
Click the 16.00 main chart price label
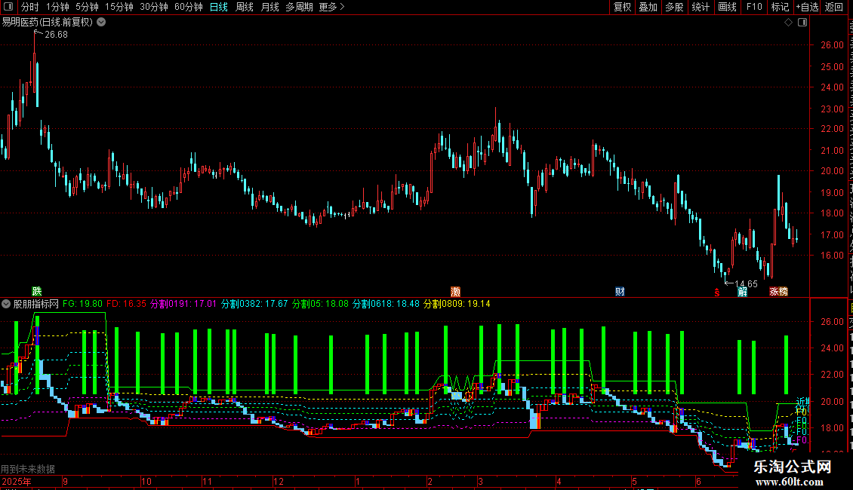coord(833,256)
